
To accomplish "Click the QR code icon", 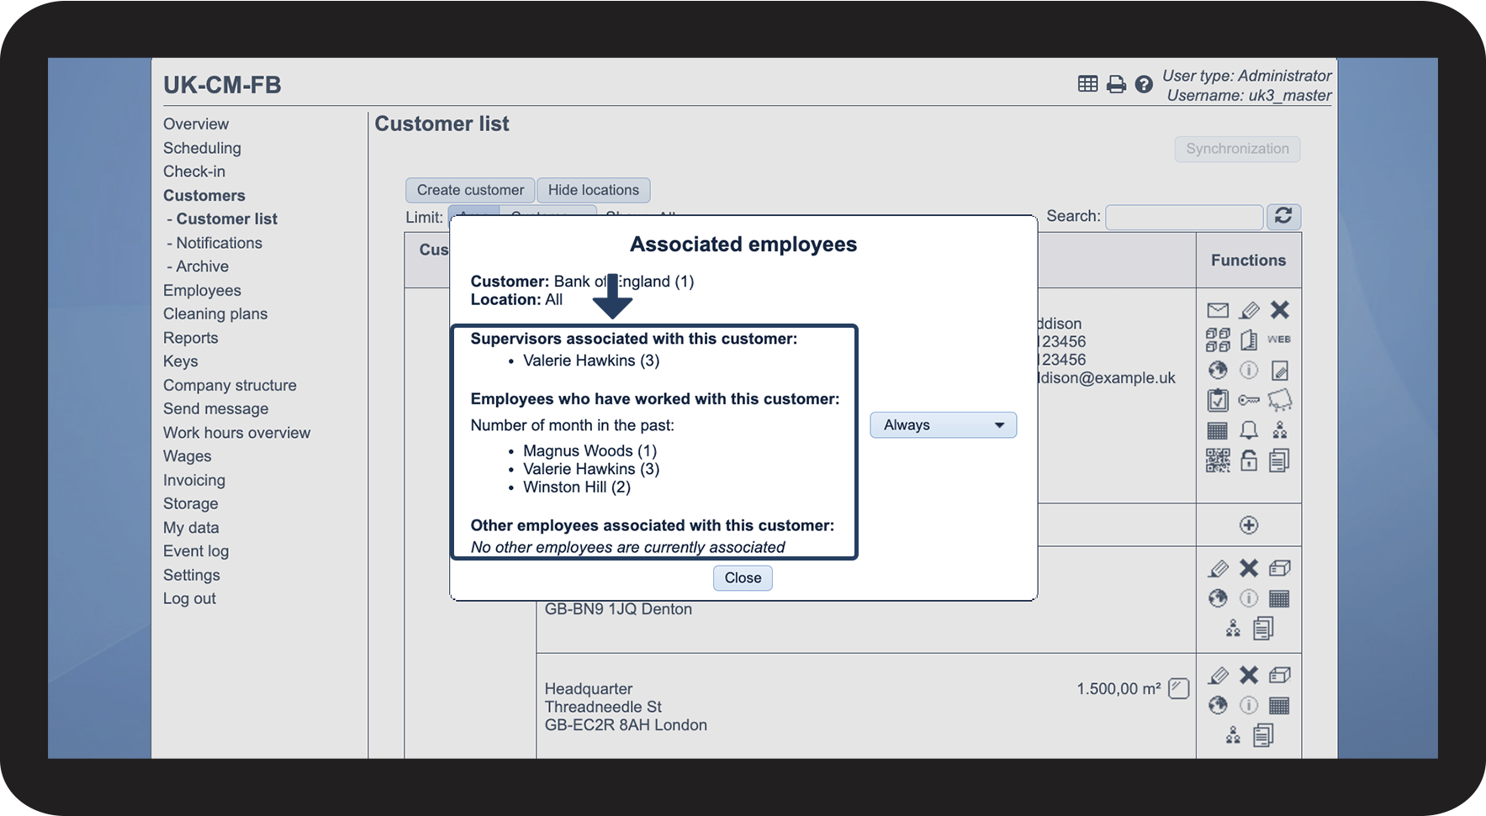I will tap(1218, 461).
